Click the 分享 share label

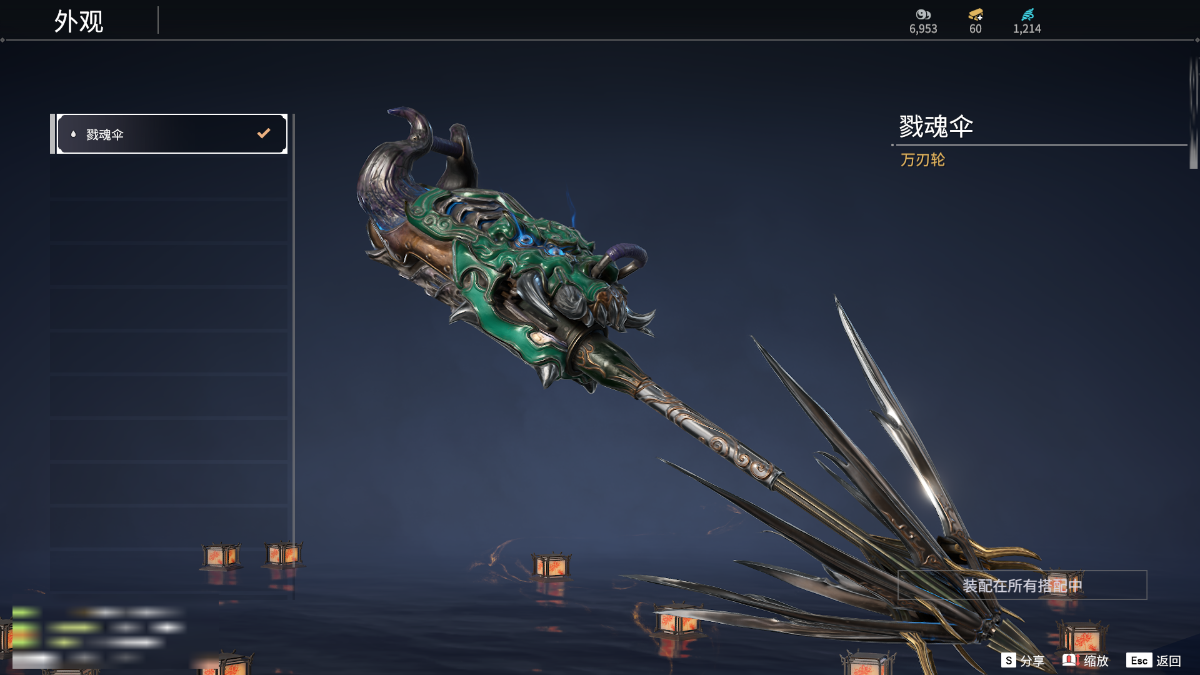[x=1032, y=661]
